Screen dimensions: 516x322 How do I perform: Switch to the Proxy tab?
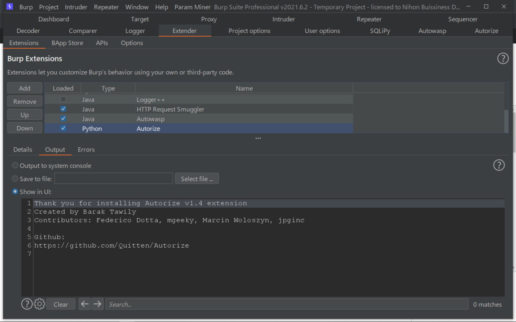[209, 19]
